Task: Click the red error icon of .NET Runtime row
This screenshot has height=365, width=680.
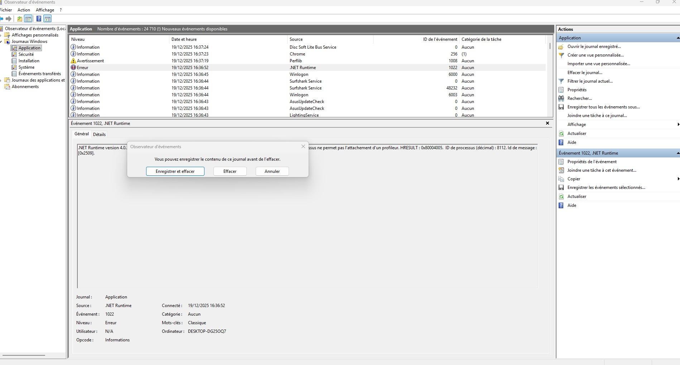Action: 73,67
